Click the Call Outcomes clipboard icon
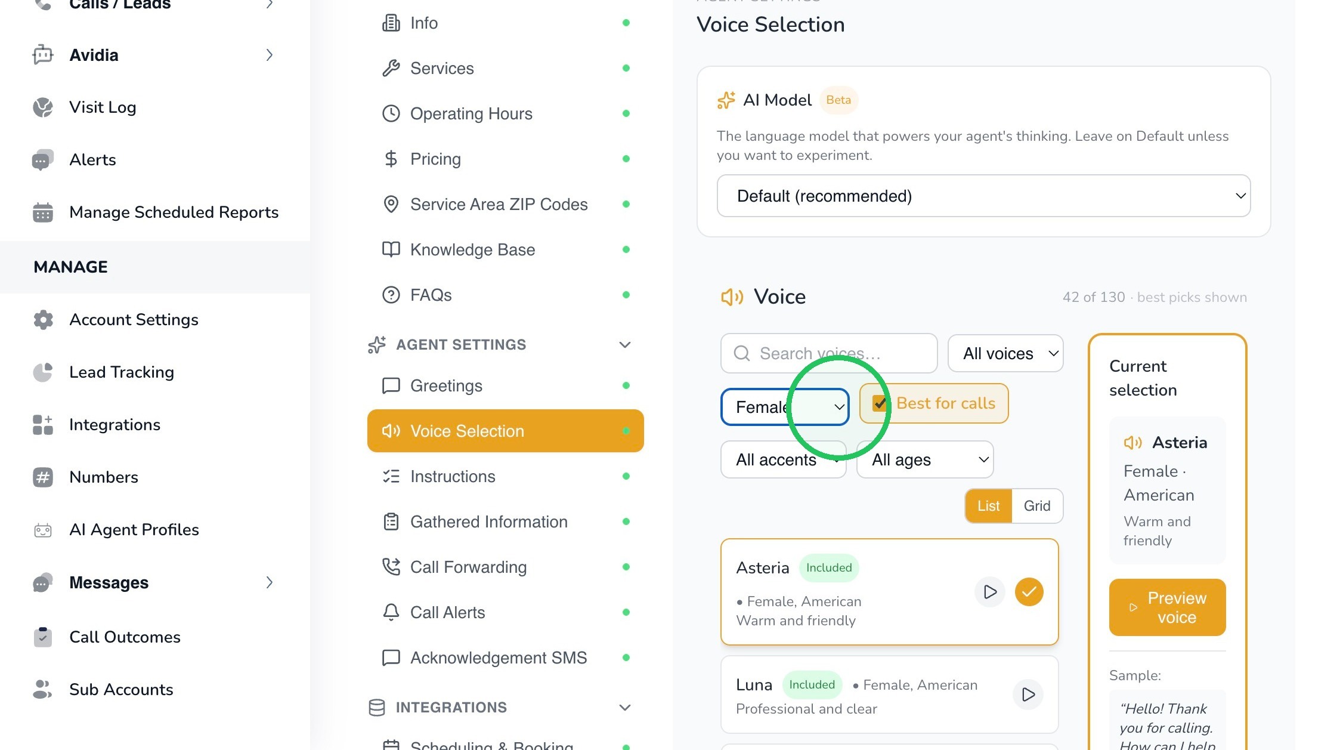Screen dimensions: 1343x750 42,637
